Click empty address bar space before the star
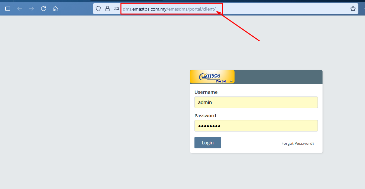365x189 pixels. [285, 9]
